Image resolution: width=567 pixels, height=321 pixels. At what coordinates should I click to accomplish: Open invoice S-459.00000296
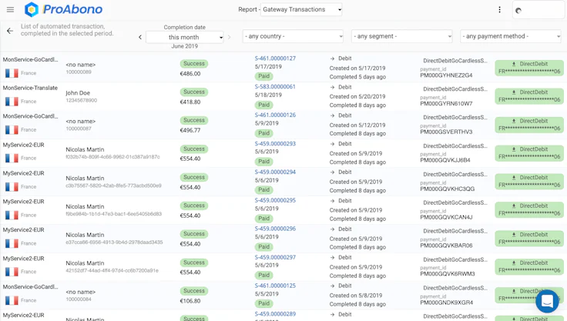275,229
